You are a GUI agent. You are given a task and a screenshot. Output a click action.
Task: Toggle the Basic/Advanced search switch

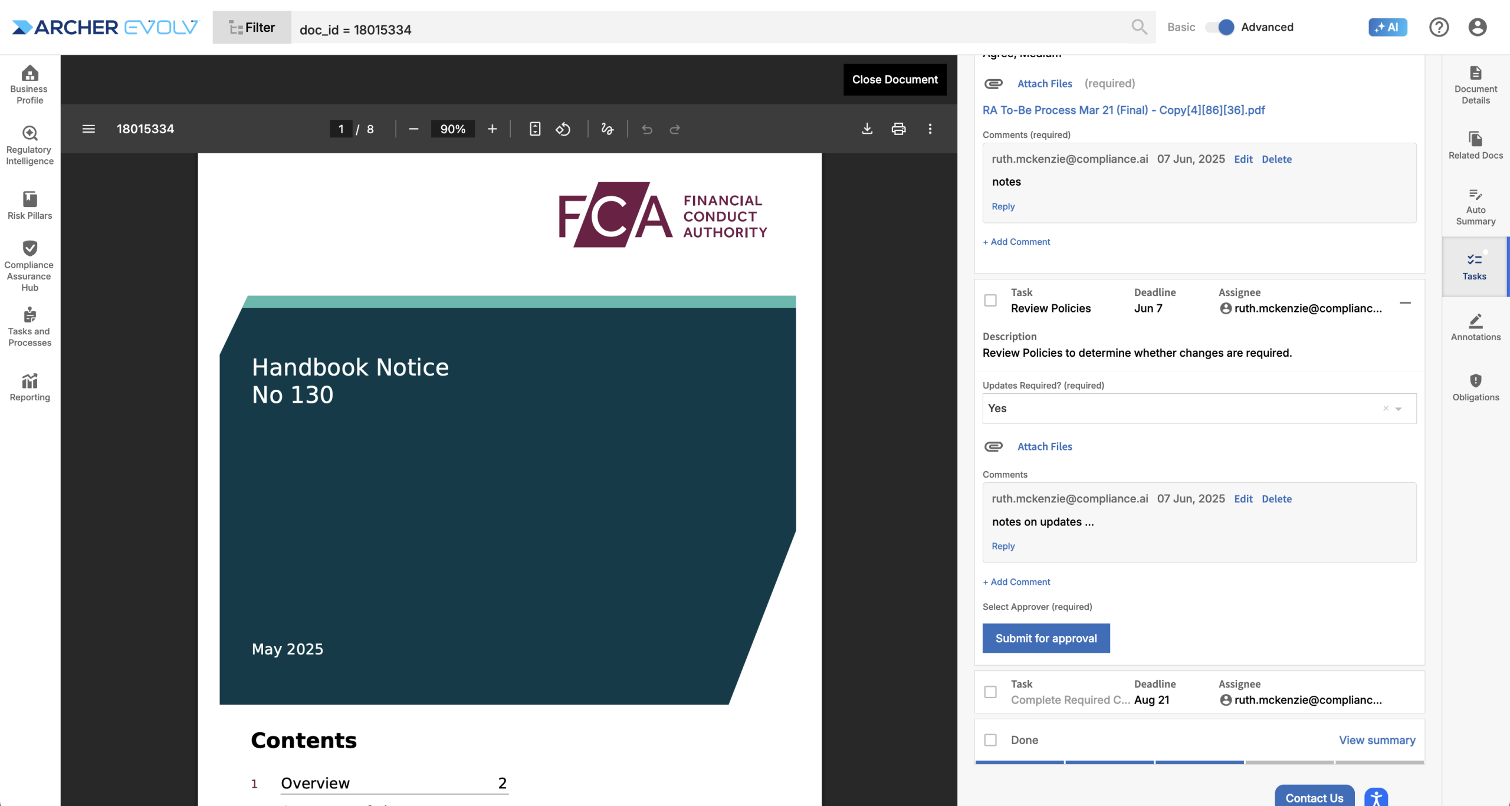click(1219, 27)
